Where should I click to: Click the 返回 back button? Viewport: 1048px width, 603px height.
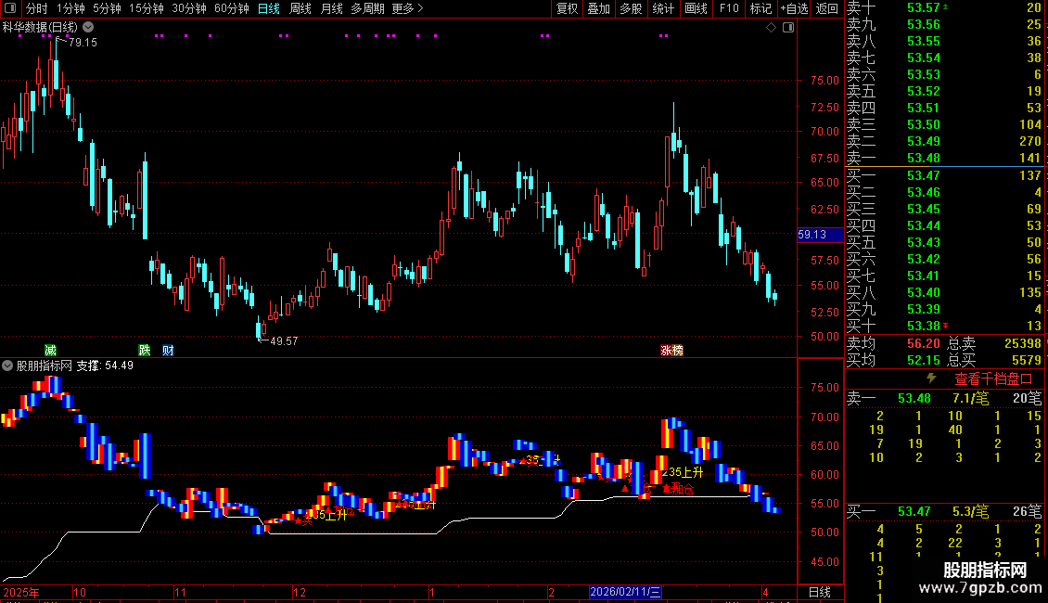pyautogui.click(x=826, y=8)
